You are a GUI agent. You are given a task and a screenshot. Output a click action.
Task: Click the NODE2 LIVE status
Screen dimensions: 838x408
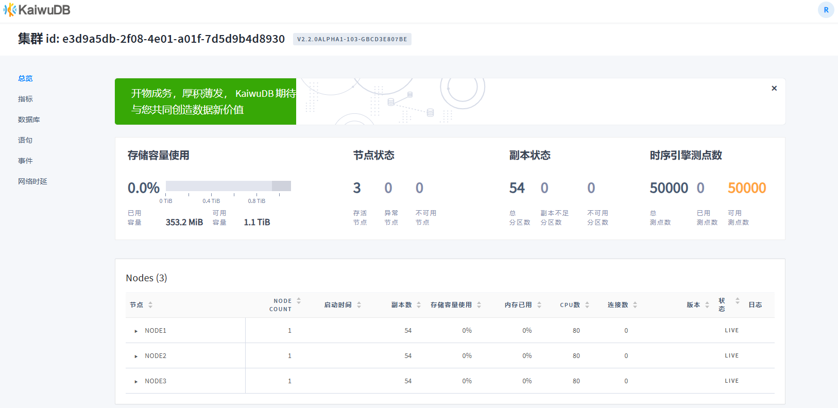point(731,356)
